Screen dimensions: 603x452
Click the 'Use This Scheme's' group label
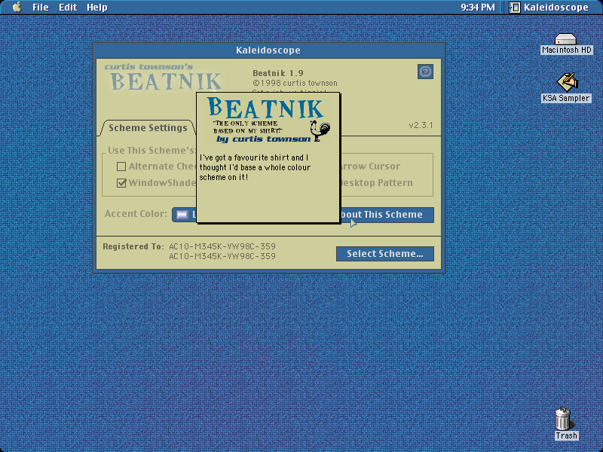click(152, 150)
